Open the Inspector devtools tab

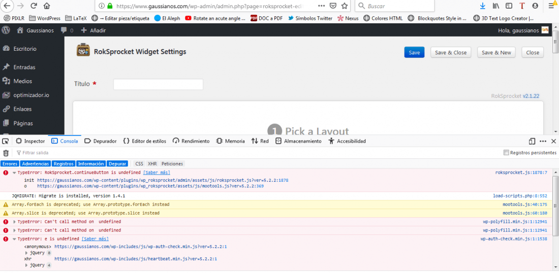click(x=30, y=141)
